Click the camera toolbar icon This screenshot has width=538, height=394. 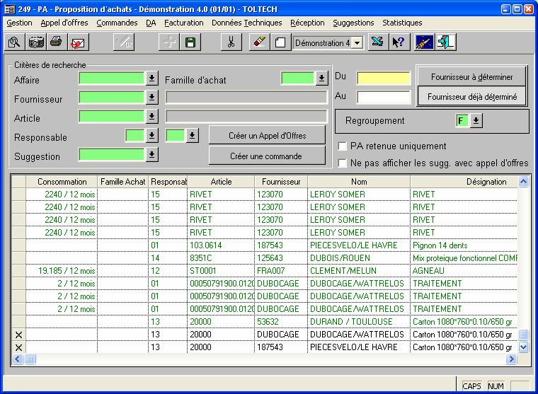click(x=36, y=42)
